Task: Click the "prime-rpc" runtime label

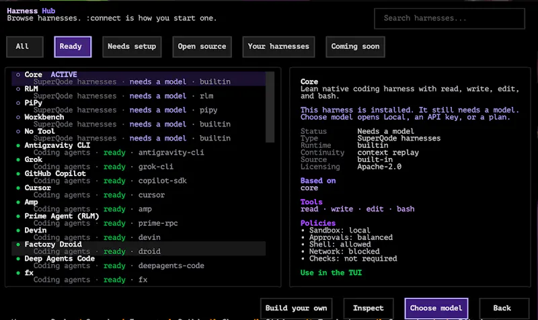Action: click(x=158, y=223)
